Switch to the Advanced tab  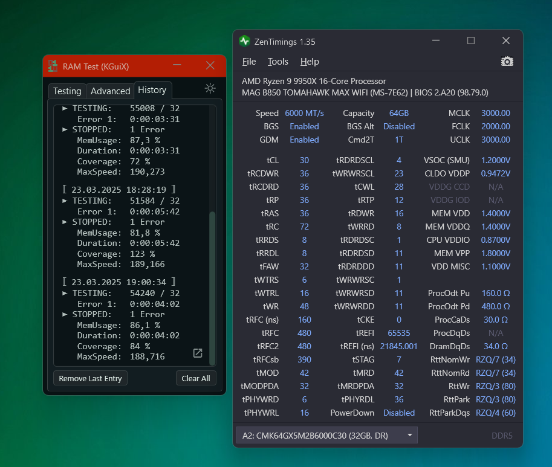click(110, 91)
